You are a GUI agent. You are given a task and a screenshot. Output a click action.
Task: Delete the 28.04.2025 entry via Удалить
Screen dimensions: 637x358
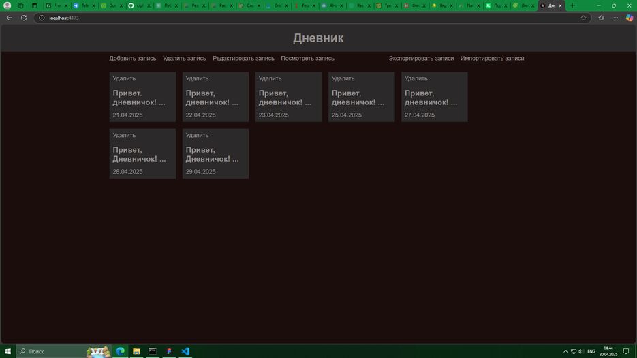click(124, 135)
